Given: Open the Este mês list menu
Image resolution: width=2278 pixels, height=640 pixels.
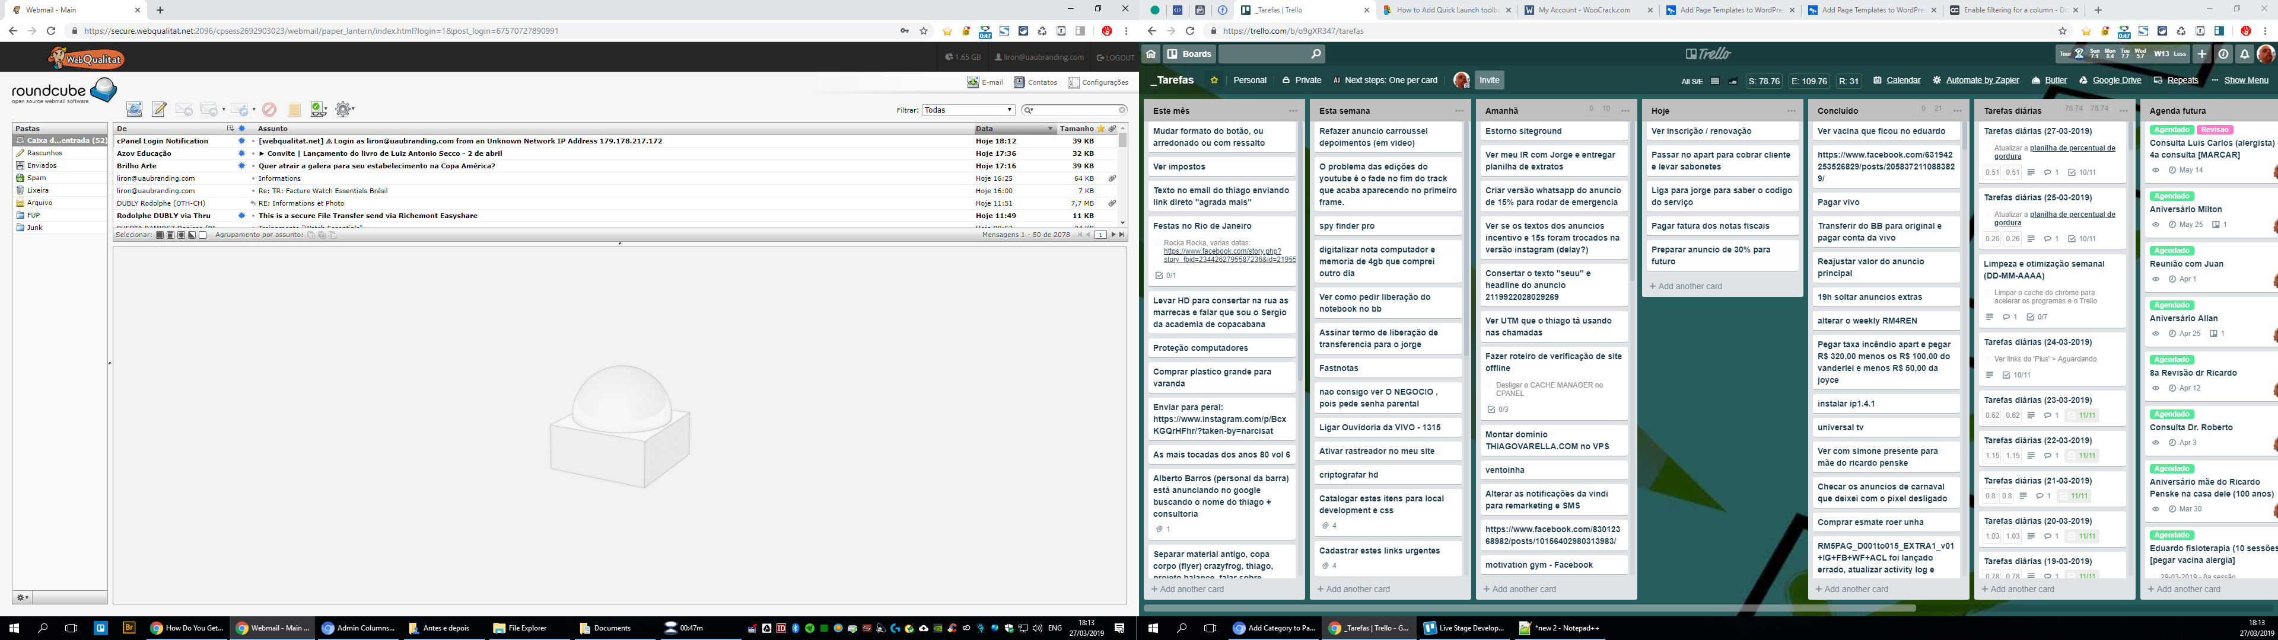Looking at the screenshot, I should (1293, 111).
